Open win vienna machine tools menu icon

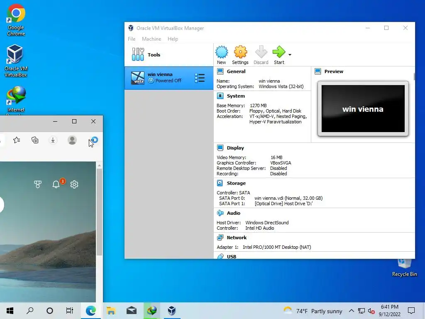pos(200,78)
